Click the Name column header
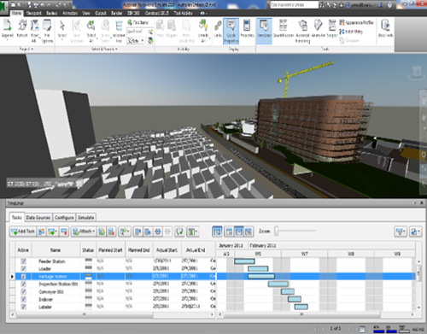 coord(56,250)
